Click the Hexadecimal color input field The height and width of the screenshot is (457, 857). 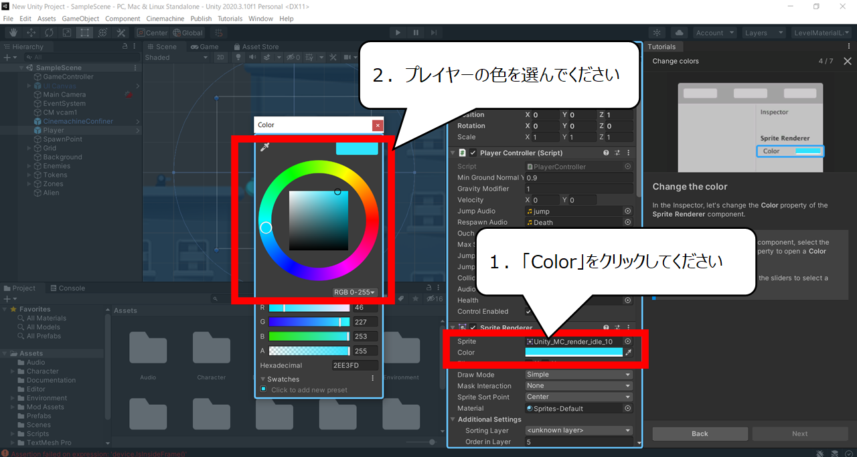coord(355,365)
